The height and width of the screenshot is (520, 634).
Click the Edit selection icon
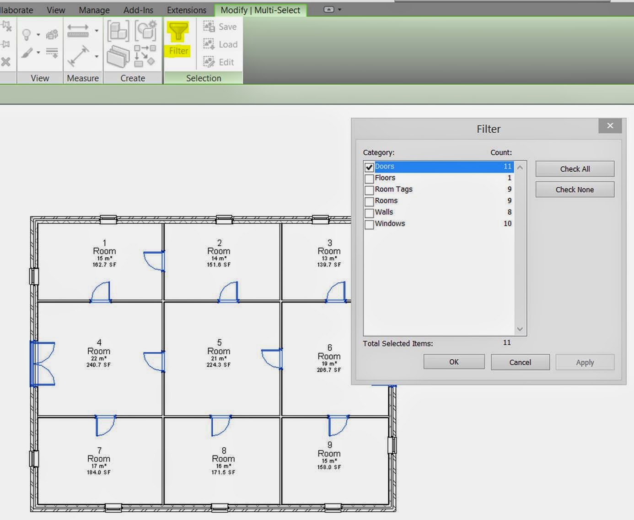pyautogui.click(x=209, y=62)
